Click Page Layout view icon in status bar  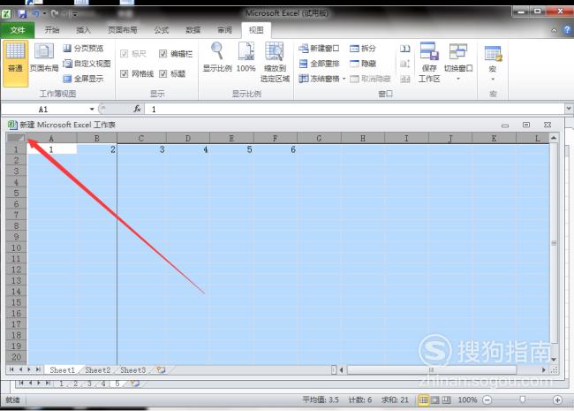coord(434,400)
